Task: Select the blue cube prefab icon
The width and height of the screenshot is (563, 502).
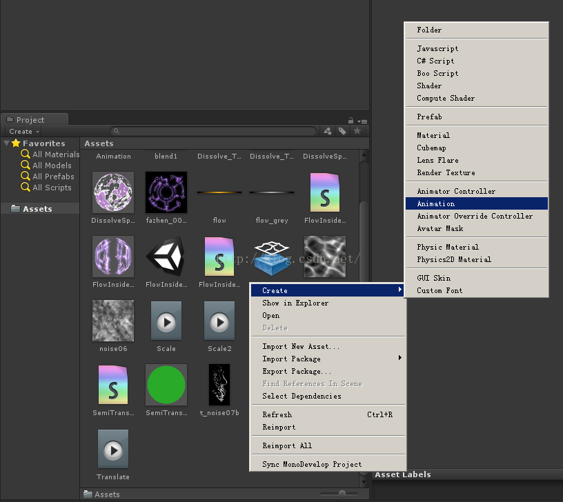Action: click(272, 259)
